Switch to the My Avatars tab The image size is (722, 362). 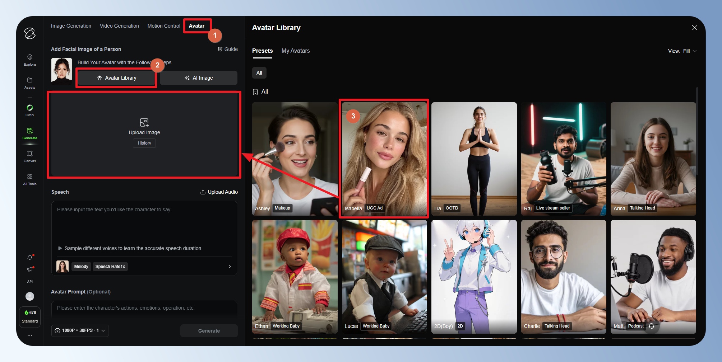click(295, 51)
